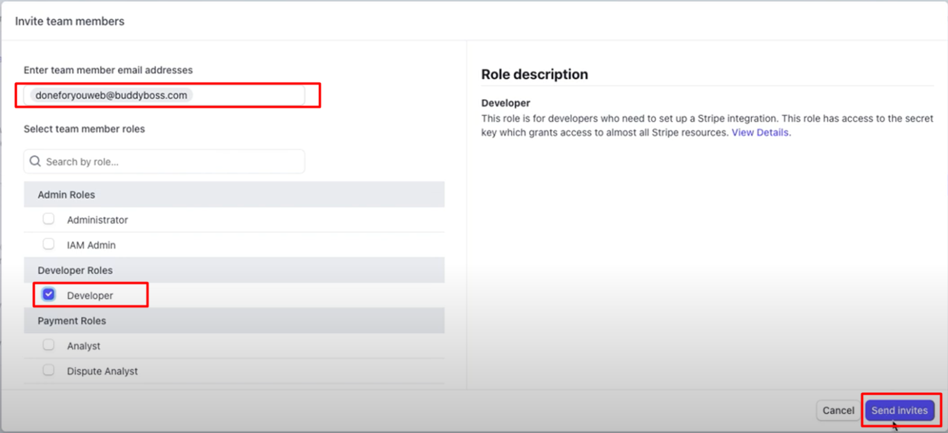Screen dimensions: 948x433
Task: Enable the Analyst payment role
Action: tap(48, 344)
